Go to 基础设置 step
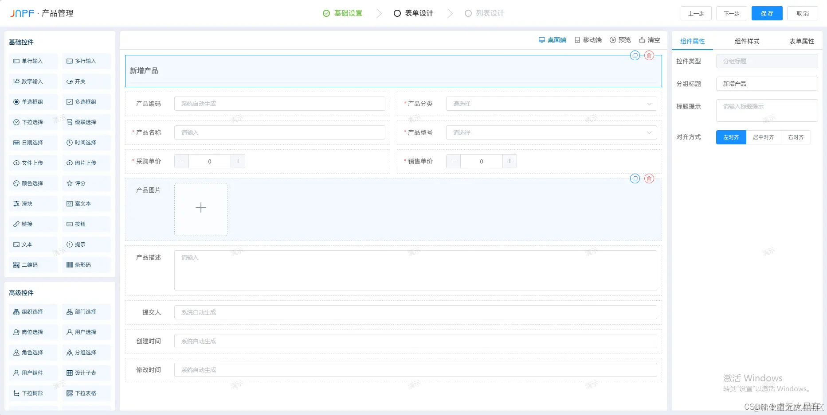This screenshot has height=415, width=827. (343, 13)
